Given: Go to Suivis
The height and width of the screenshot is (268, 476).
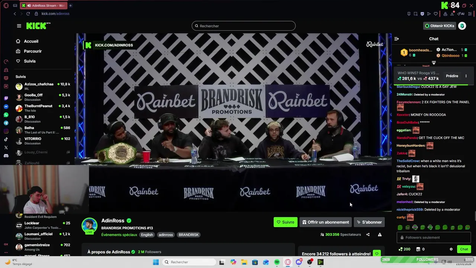Looking at the screenshot, I should click(26, 61).
